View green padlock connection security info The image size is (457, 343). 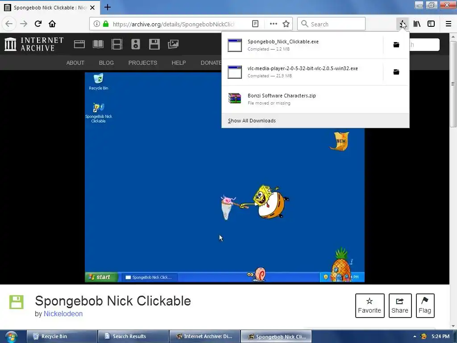[106, 24]
